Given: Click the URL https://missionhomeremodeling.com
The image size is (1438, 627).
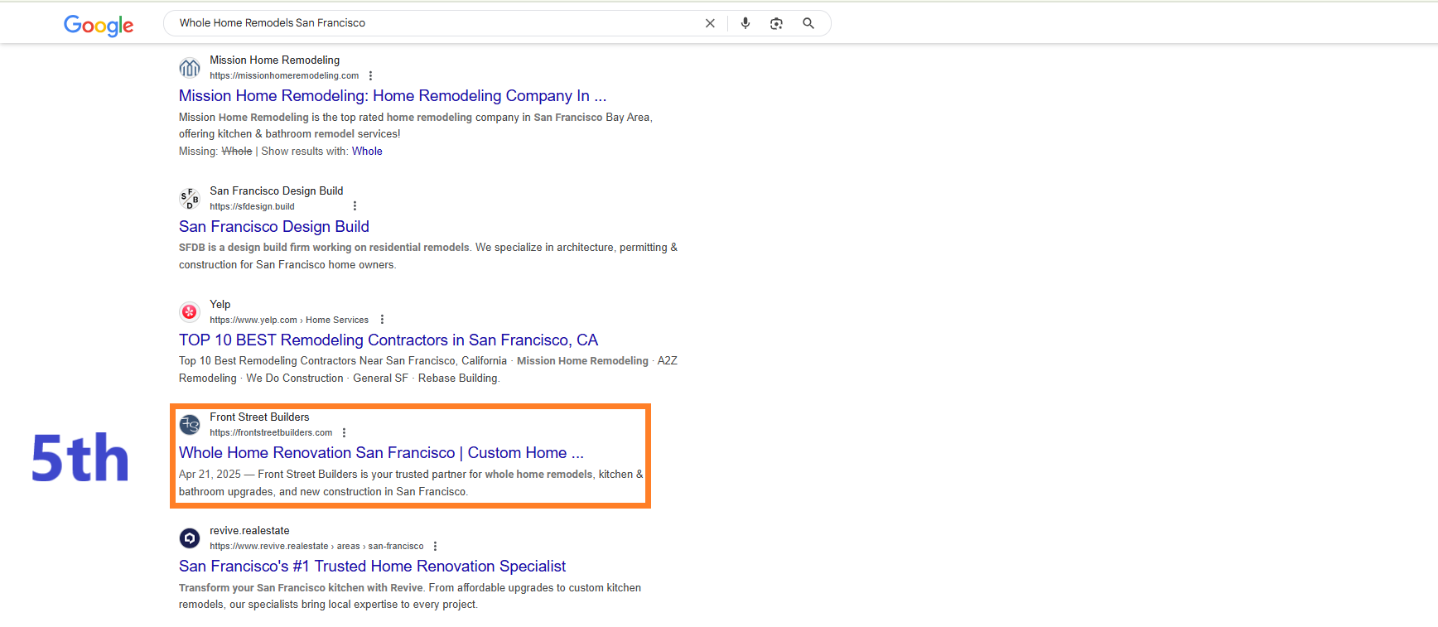Looking at the screenshot, I should point(284,75).
